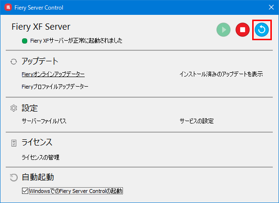Close the Fiery Server Control window
279x203 pixels.
(271, 7)
